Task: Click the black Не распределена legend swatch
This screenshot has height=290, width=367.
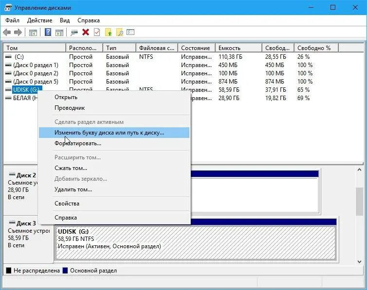Action: [9, 271]
